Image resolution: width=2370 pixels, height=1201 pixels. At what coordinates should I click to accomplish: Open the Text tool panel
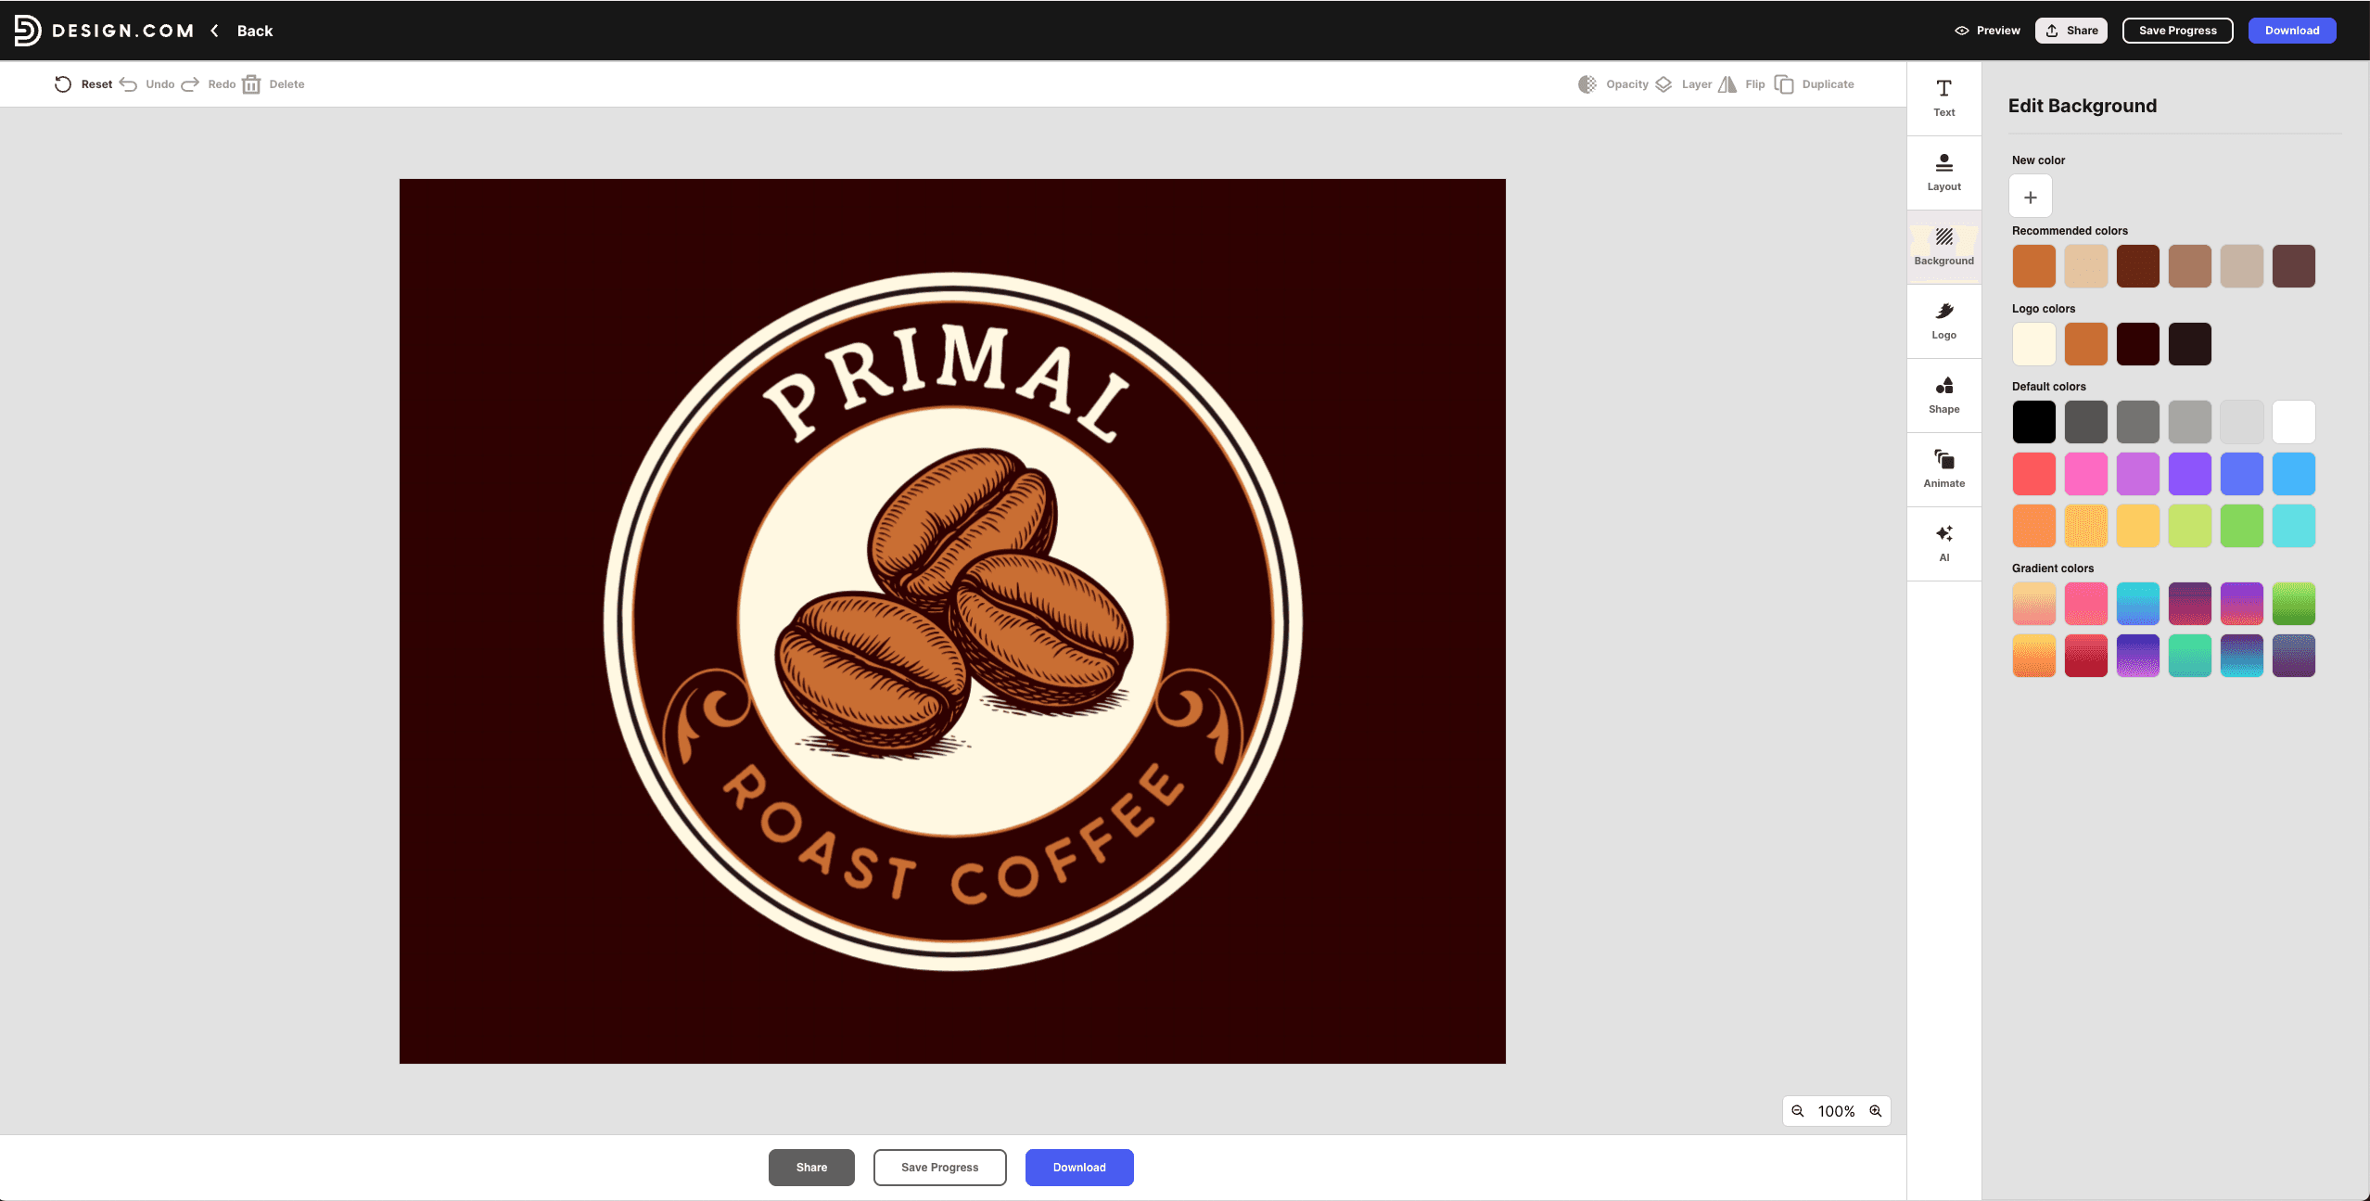point(1943,97)
